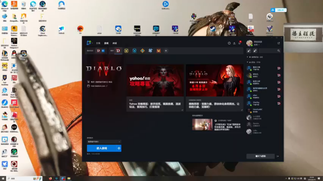
Task: Open the Battle.net logo menu
Action: click(x=89, y=43)
